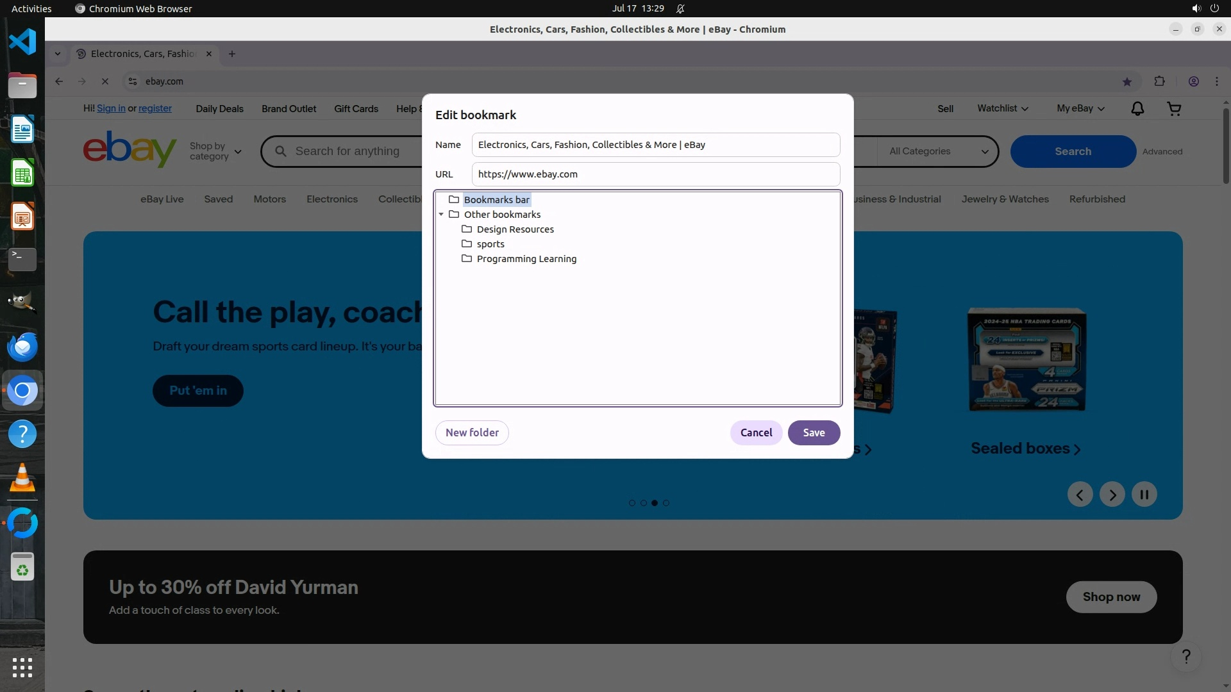
Task: Click the stop loading X button
Action: (105, 81)
